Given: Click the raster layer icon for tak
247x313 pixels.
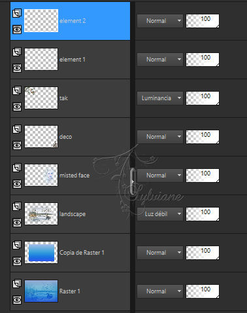Looking at the screenshot, I should click(x=17, y=90).
